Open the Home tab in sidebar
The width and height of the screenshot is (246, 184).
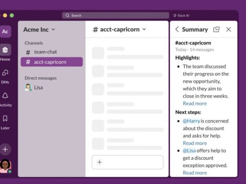click(x=5, y=52)
